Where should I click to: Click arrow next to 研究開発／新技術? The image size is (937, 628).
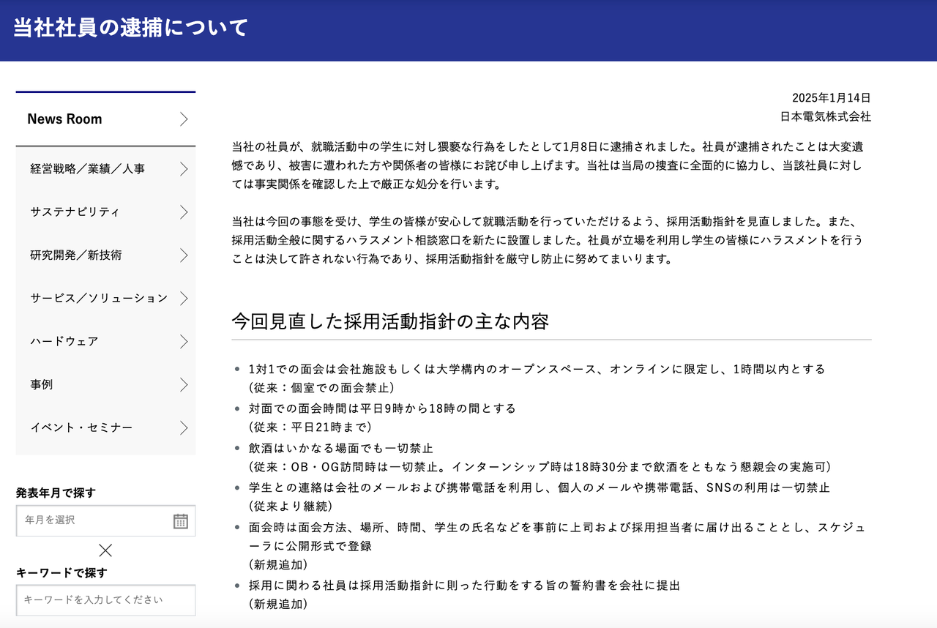(x=184, y=255)
